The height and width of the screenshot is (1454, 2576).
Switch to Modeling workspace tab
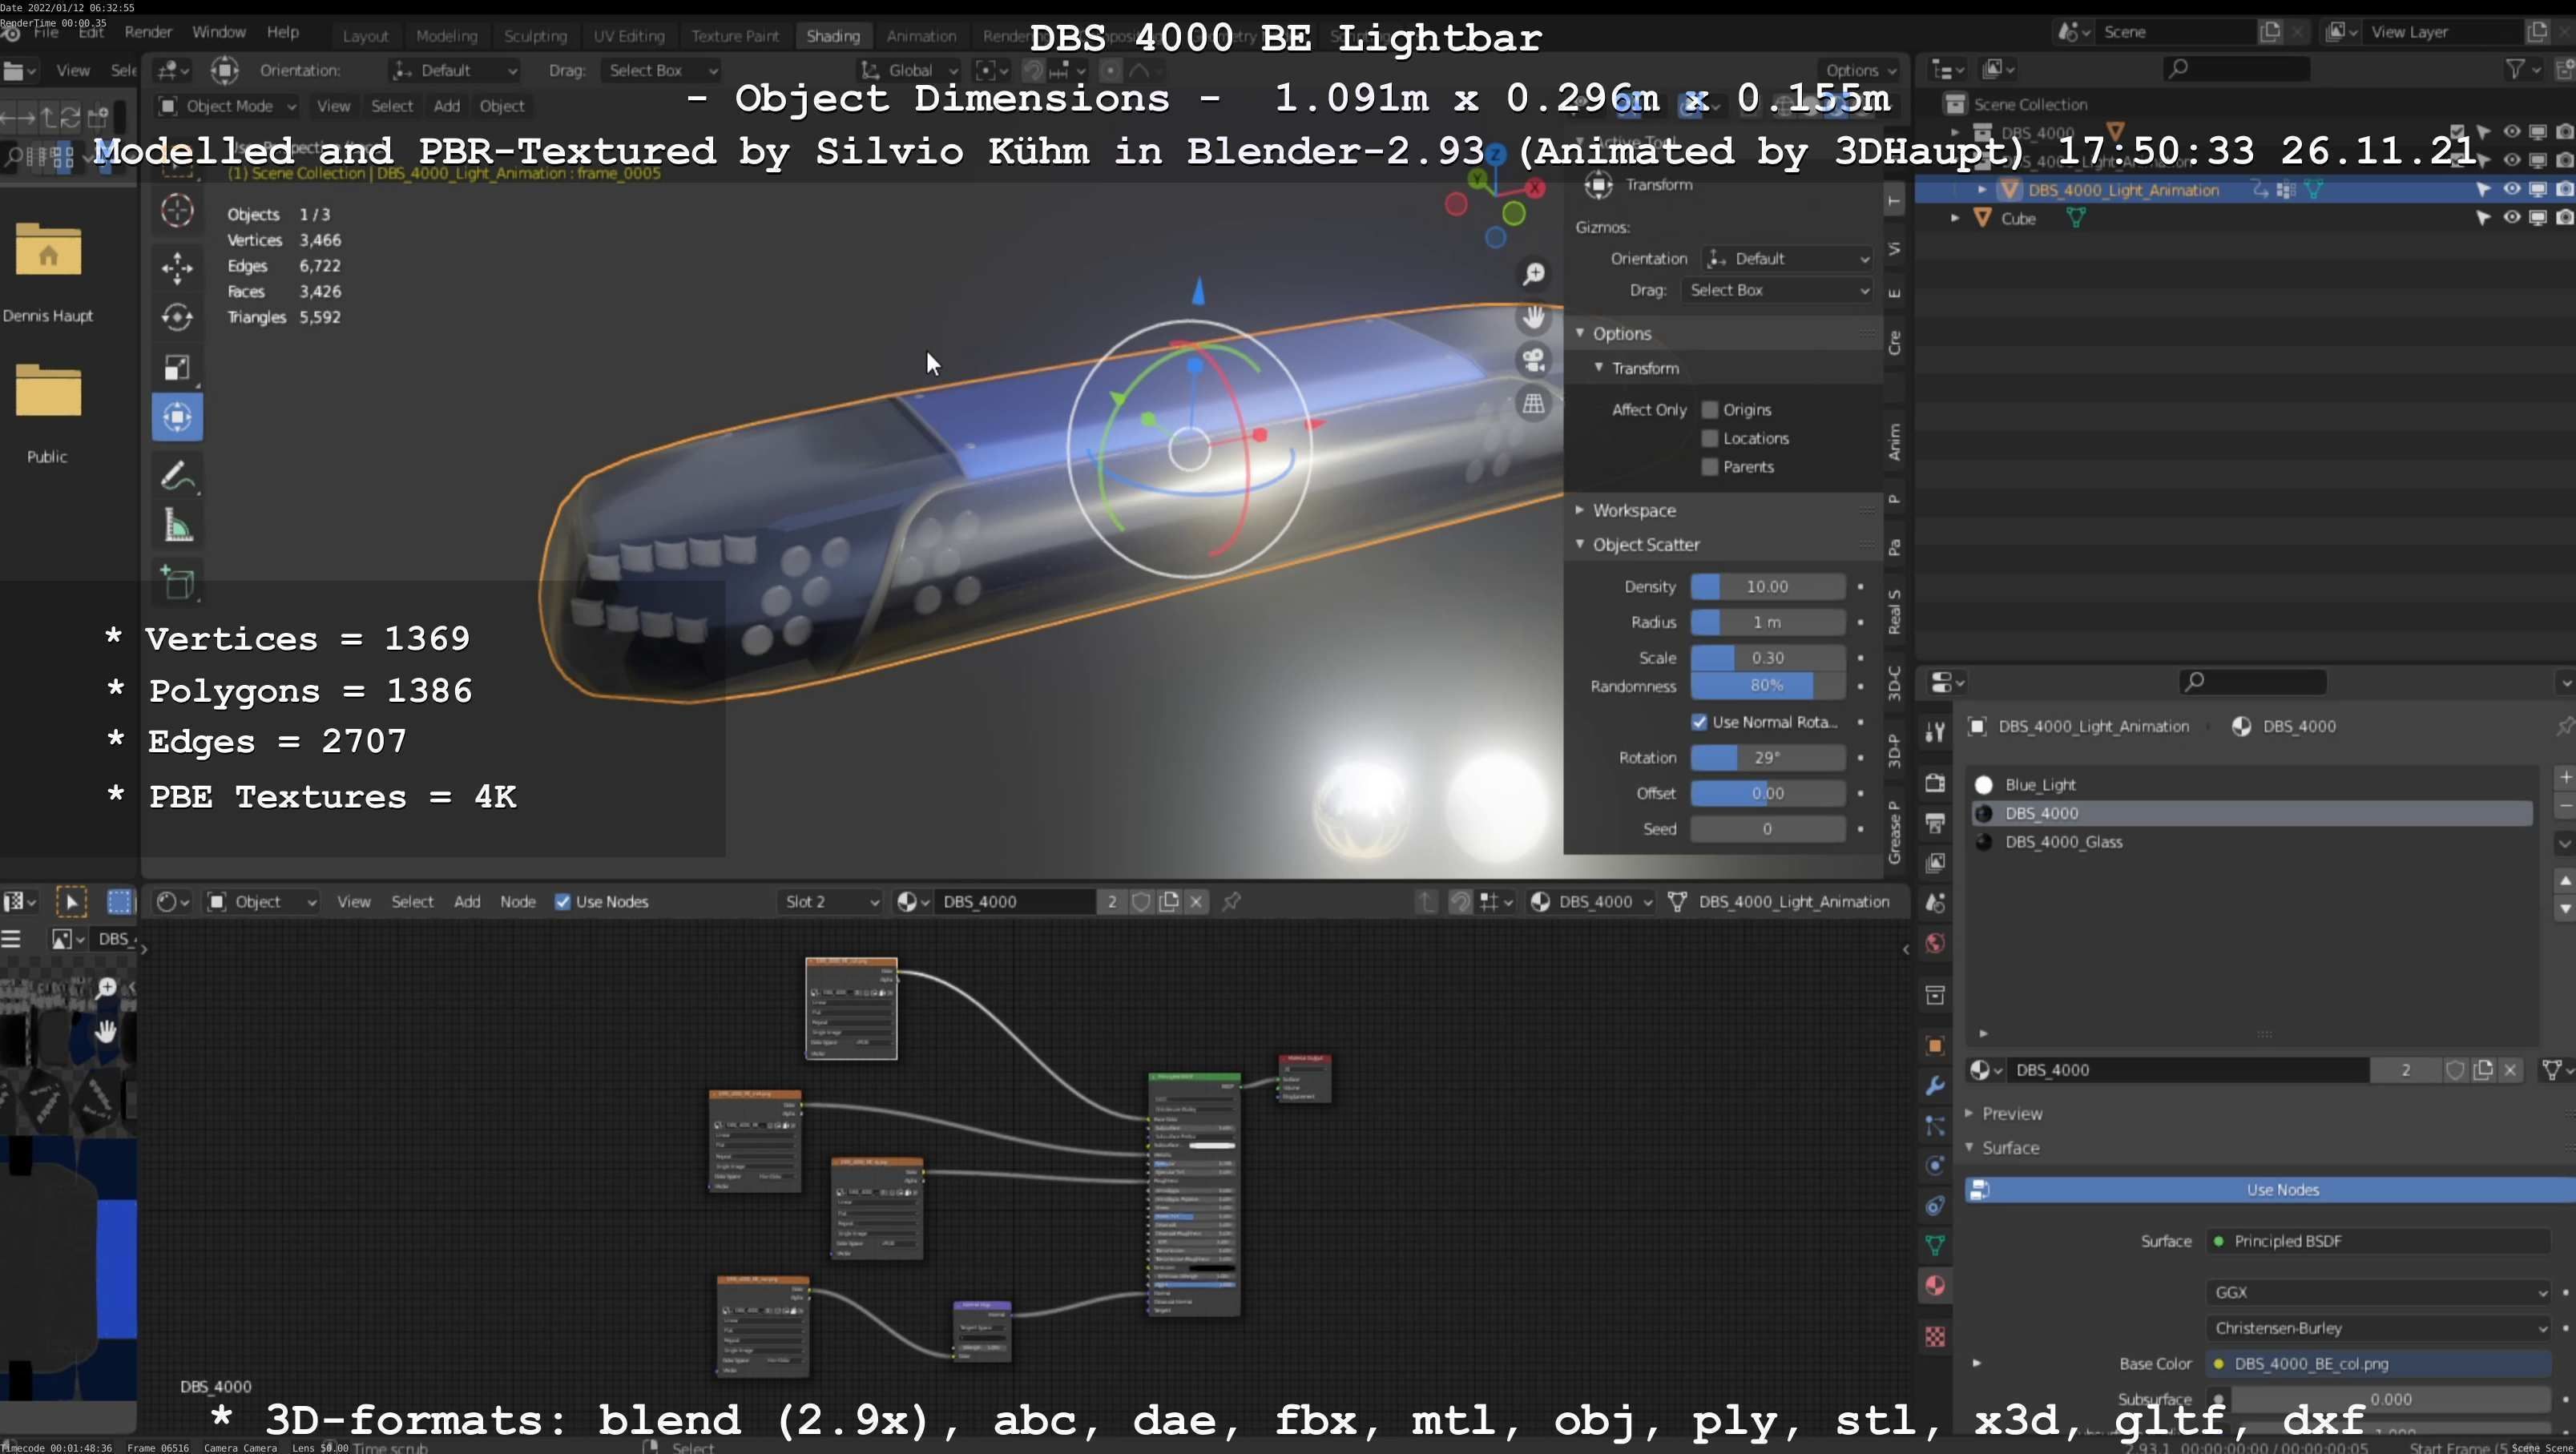tap(446, 36)
